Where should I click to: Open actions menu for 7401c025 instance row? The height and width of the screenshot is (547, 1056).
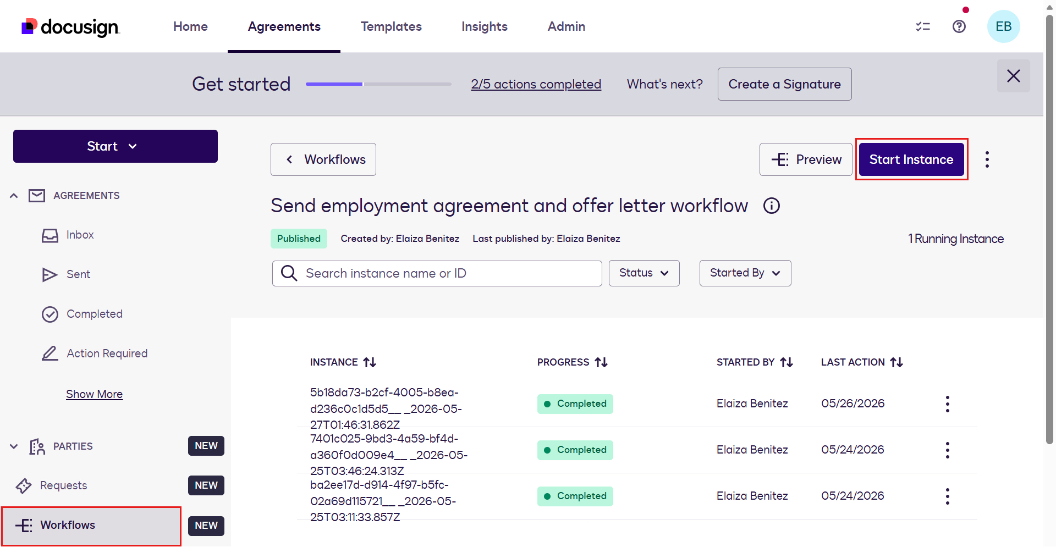point(947,450)
